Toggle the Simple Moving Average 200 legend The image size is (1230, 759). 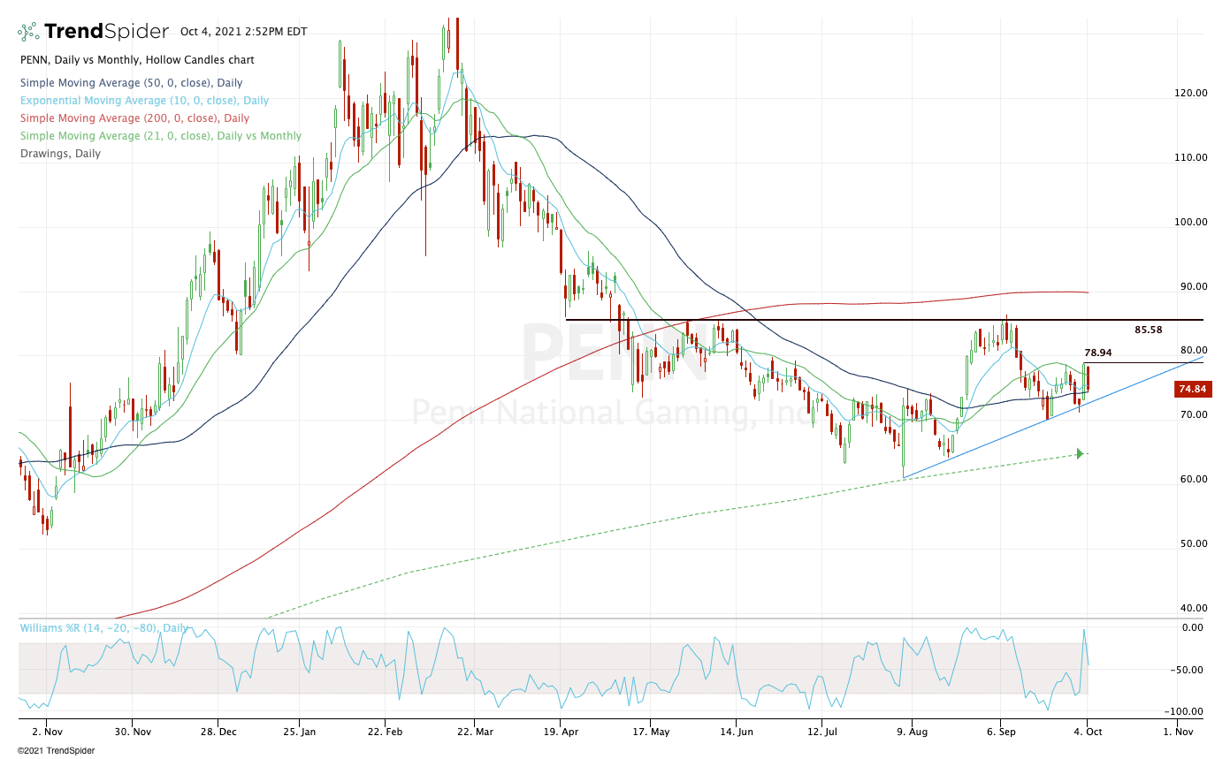134,118
